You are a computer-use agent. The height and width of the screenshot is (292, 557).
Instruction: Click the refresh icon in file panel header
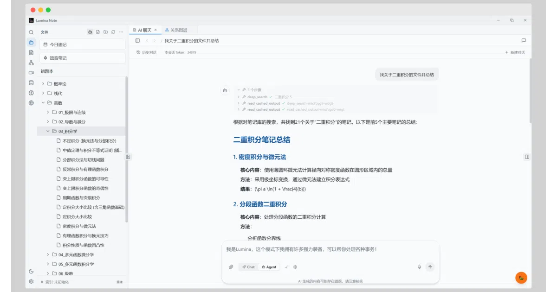click(113, 32)
